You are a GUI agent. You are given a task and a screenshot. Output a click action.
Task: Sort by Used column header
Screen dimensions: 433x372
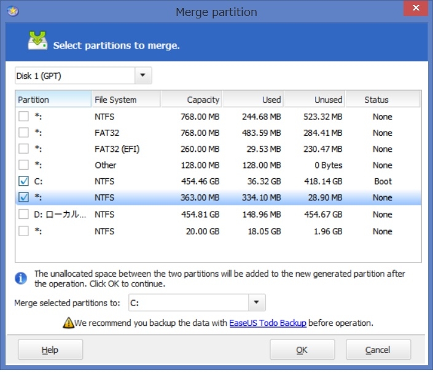[253, 99]
